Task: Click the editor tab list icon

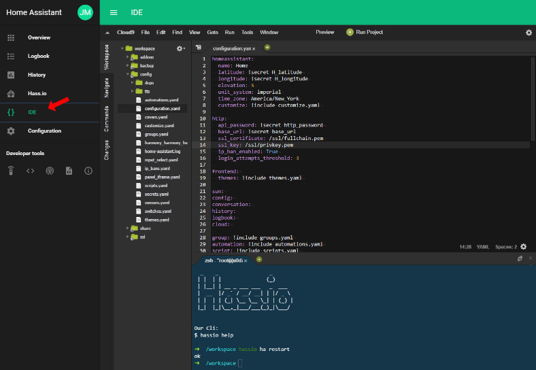Action: pos(199,48)
